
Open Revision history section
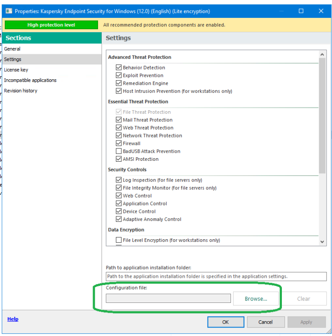tap(52, 90)
